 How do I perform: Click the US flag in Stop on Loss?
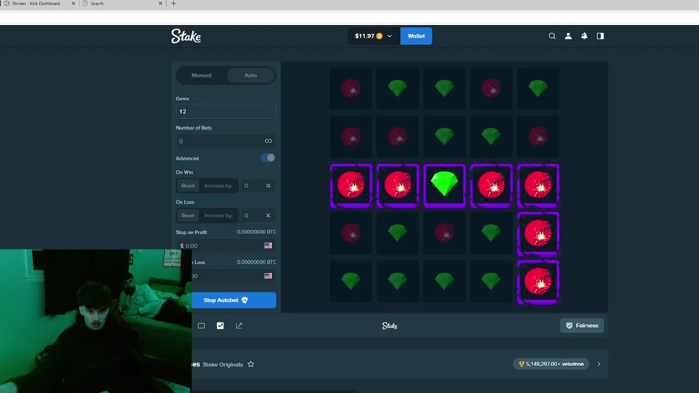(268, 276)
